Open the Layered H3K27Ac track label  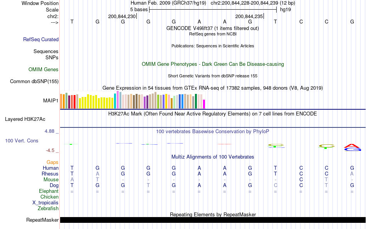pos(25,119)
